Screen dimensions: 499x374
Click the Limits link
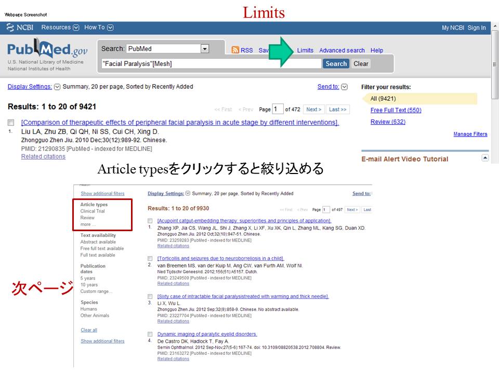coord(305,50)
